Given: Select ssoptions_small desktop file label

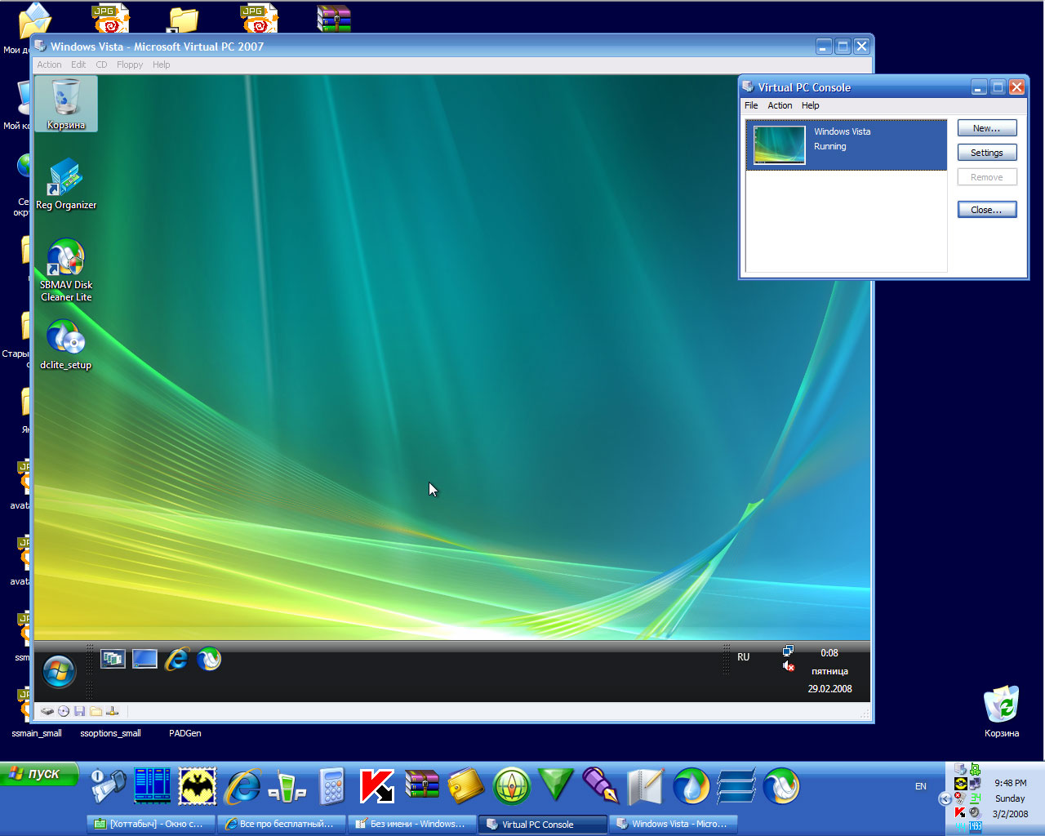Looking at the screenshot, I should [x=110, y=733].
